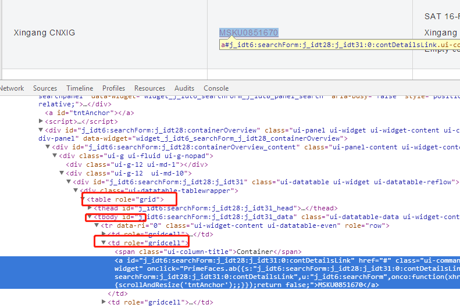This screenshot has width=460, height=308.
Task: Open the Timeline tab
Action: 80,88
